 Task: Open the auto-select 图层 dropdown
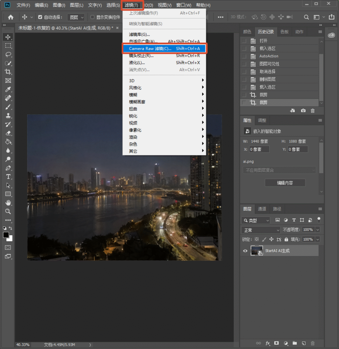pos(76,17)
